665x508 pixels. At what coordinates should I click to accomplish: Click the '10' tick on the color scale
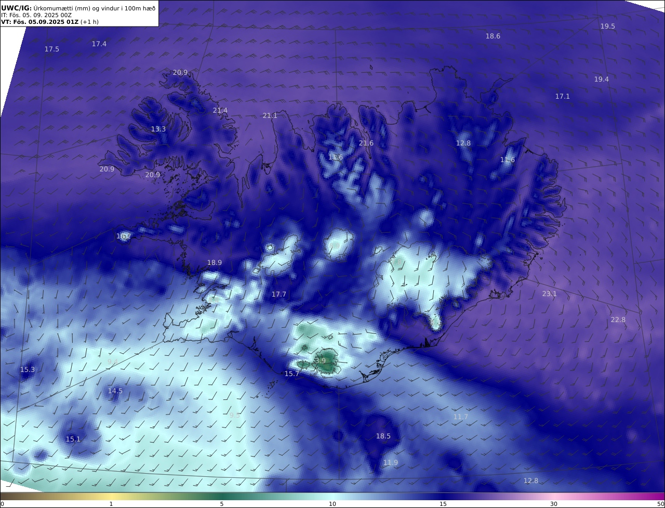point(332,504)
